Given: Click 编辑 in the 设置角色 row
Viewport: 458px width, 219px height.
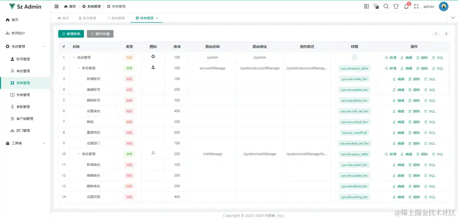Looking at the screenshot, I should click(398, 111).
